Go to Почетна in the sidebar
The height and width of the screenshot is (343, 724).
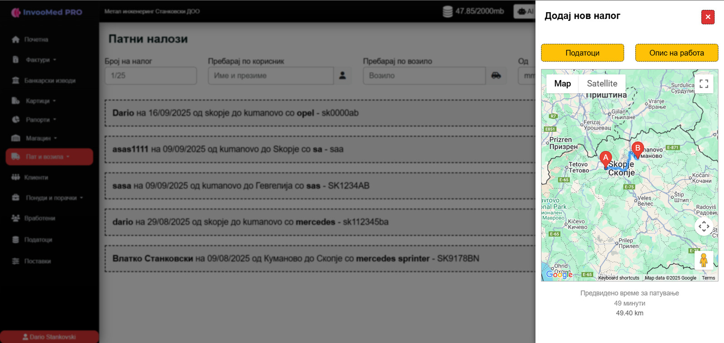[x=36, y=39]
